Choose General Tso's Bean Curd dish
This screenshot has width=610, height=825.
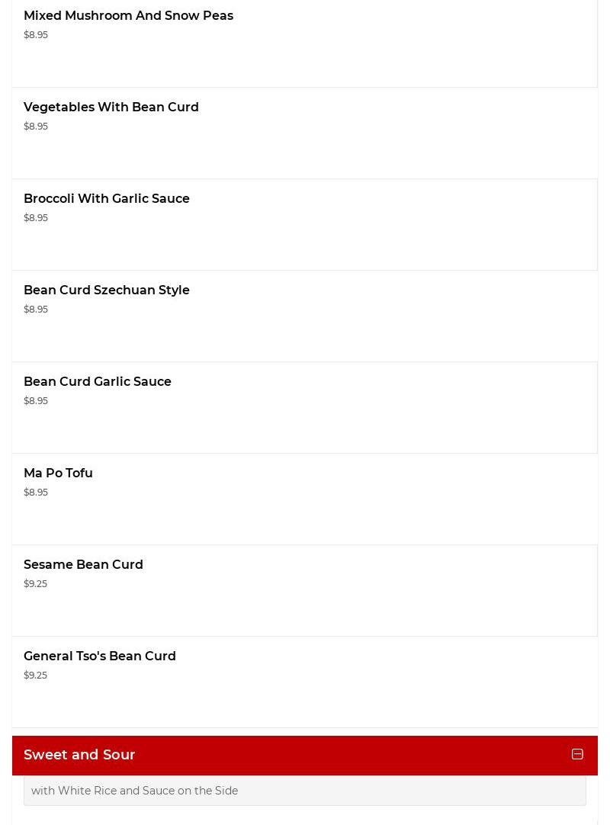pos(100,656)
